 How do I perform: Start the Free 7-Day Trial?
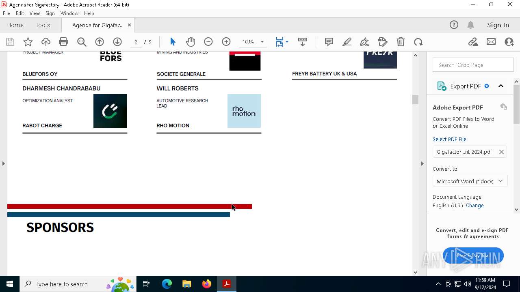(x=473, y=255)
